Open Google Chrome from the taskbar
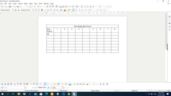Viewport: 171px width, 96px height. [x=69, y=94]
